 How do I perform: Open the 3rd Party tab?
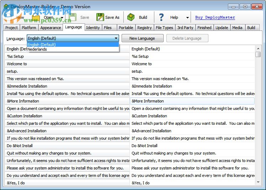(185, 28)
